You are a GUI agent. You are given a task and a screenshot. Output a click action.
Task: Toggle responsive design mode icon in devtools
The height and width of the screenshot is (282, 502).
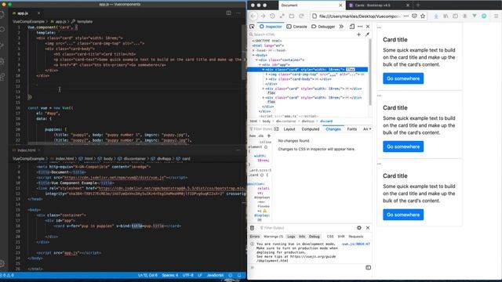[x=352, y=27]
